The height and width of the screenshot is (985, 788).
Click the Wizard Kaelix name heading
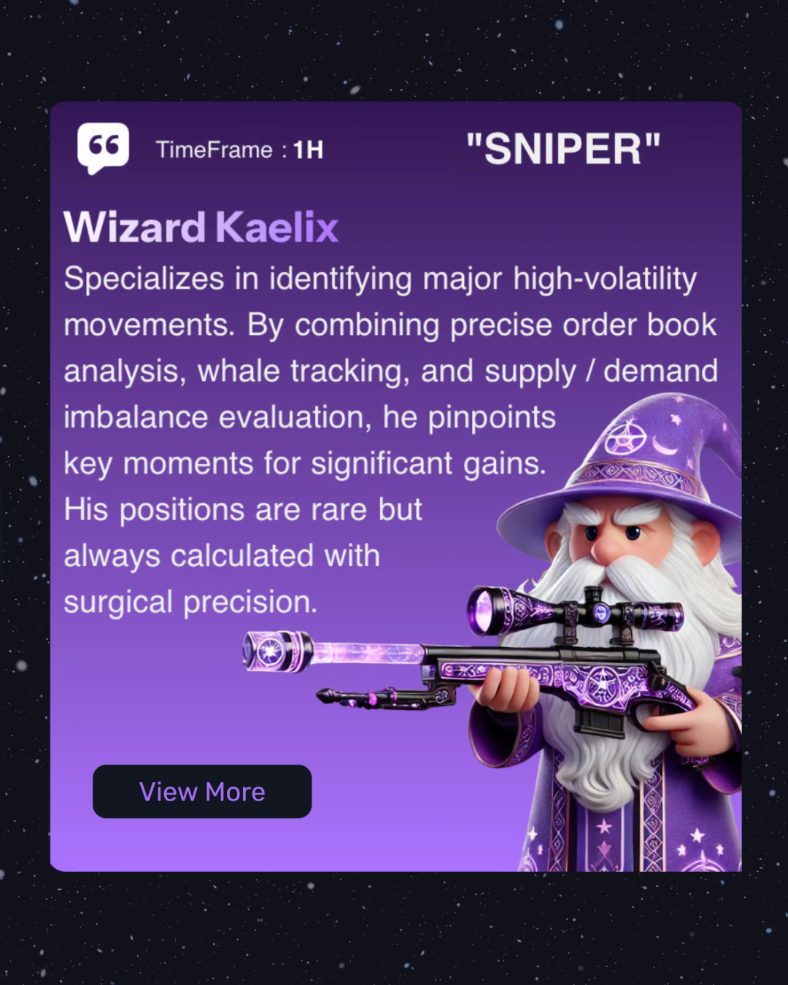[x=201, y=226]
